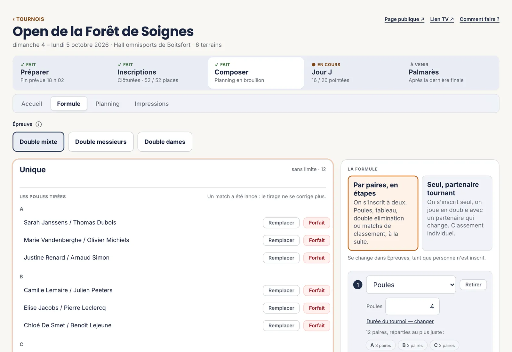
Task: Open the 'Durée du tournoi — changer' link
Action: (x=400, y=321)
